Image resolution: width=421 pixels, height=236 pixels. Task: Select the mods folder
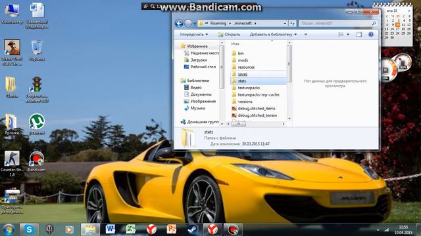[243, 60]
